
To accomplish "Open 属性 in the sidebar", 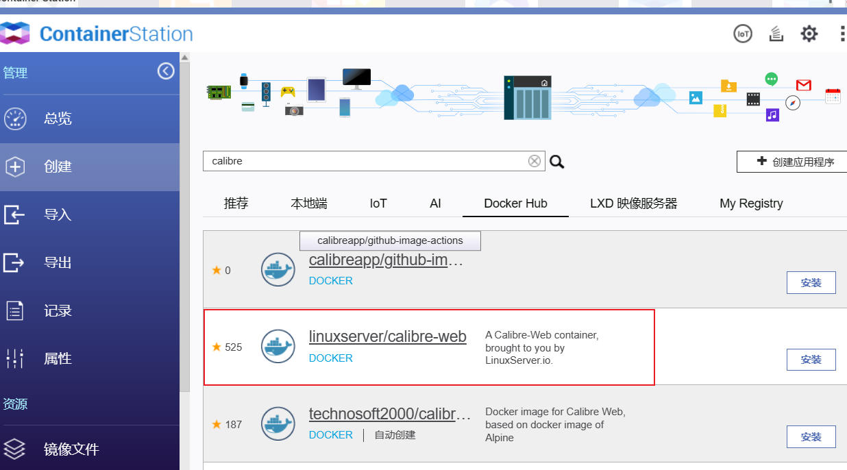I will pyautogui.click(x=90, y=358).
